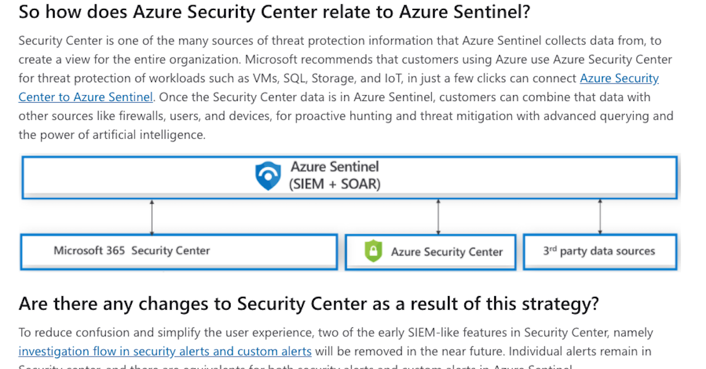Click the arrow above Azure Security Center box
The image size is (706, 369).
pyautogui.click(x=438, y=217)
